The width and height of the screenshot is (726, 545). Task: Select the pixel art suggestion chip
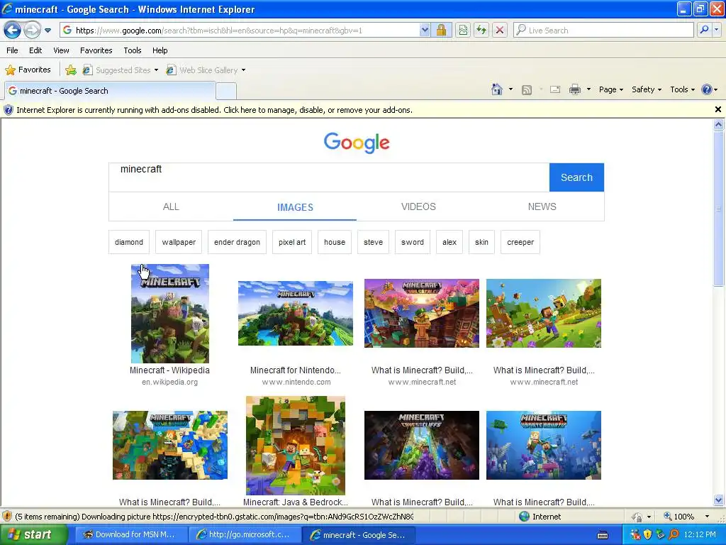292,242
